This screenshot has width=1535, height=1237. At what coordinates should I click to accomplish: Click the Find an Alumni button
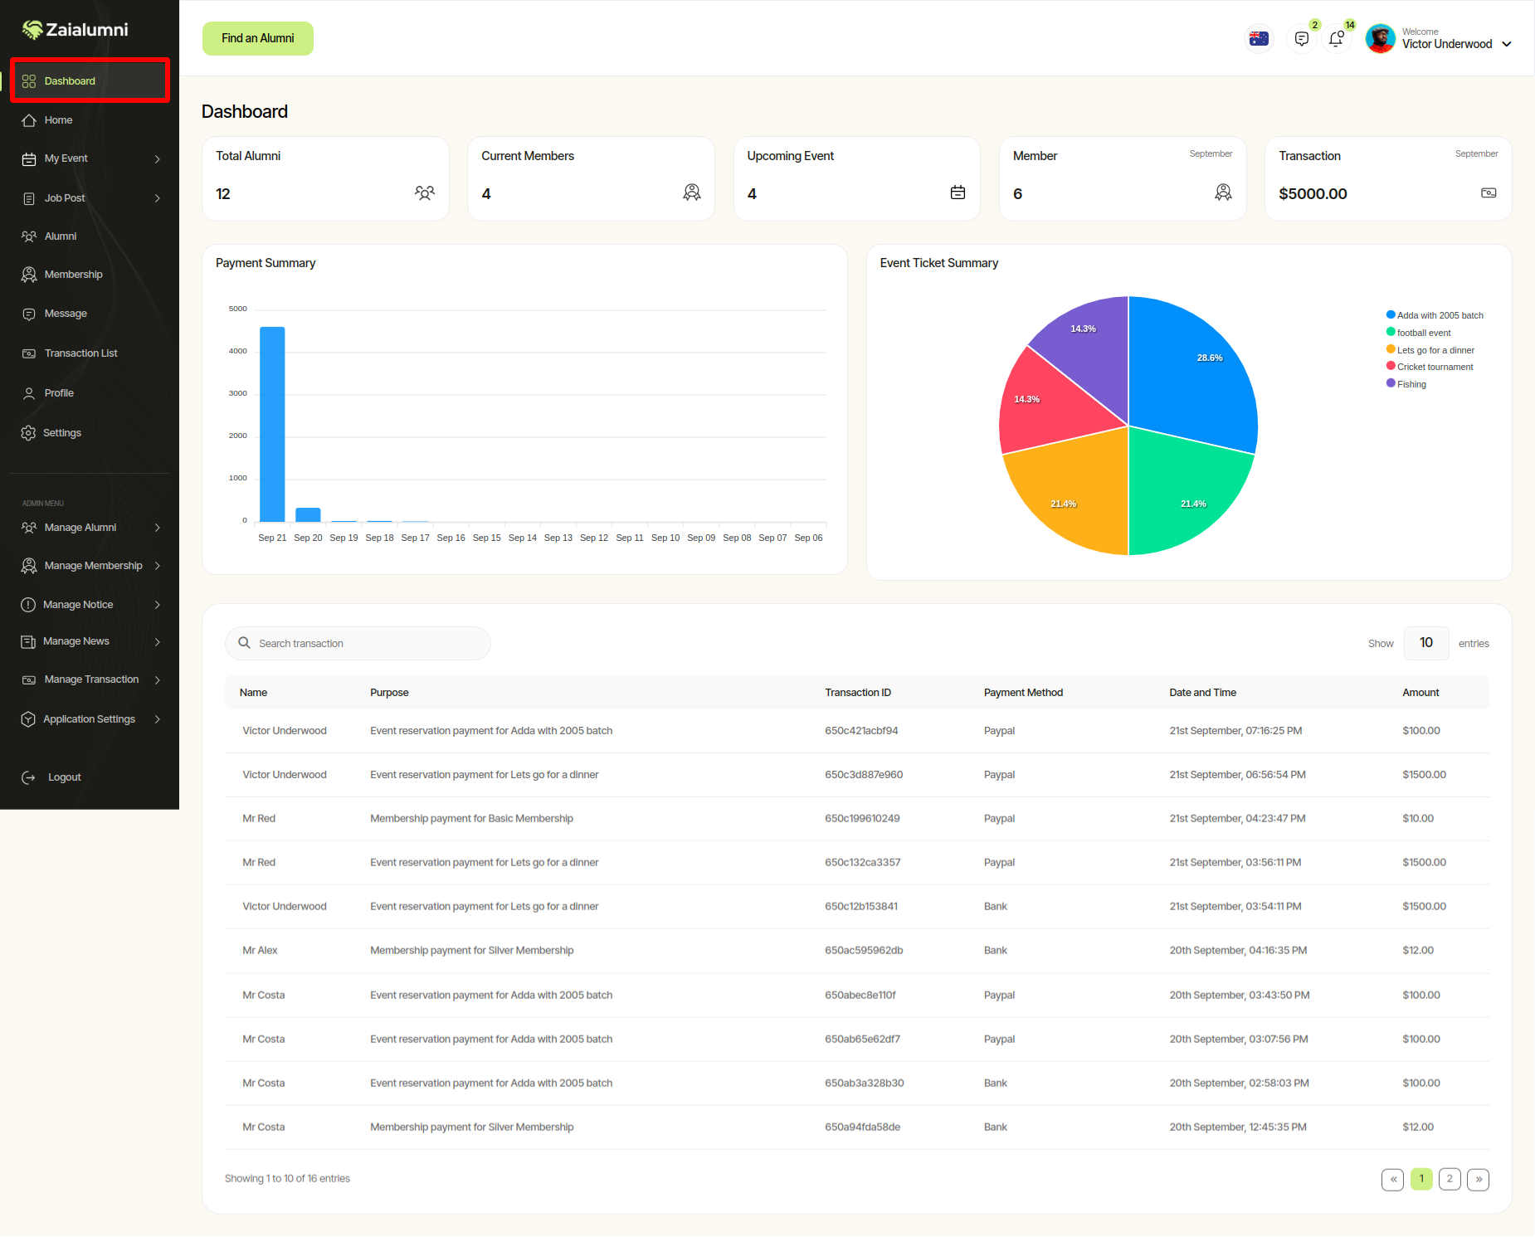[258, 38]
